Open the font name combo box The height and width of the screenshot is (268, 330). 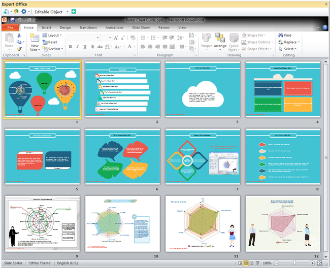pyautogui.click(x=83, y=38)
